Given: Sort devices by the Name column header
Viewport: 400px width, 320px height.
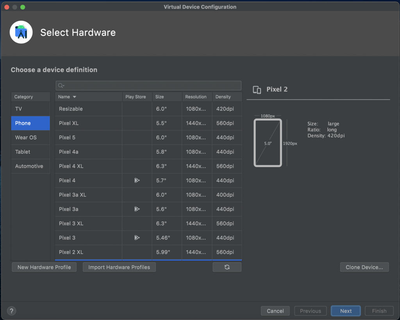Looking at the screenshot, I should [67, 97].
